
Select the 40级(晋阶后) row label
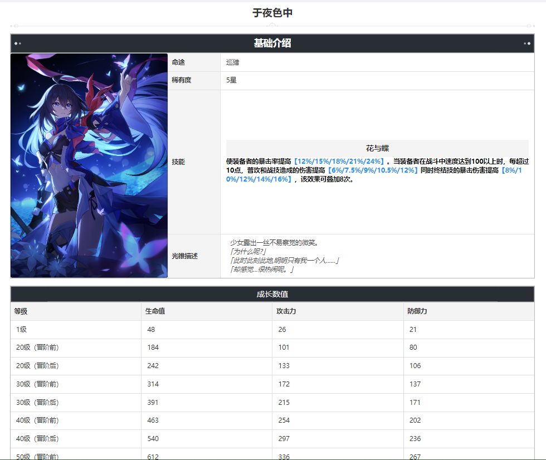pyautogui.click(x=37, y=439)
